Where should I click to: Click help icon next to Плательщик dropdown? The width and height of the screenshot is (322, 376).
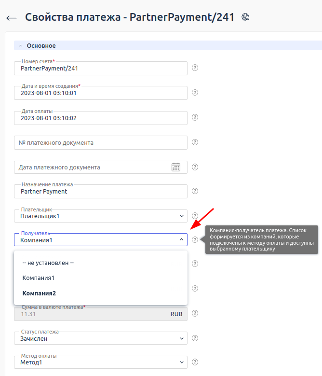195,216
